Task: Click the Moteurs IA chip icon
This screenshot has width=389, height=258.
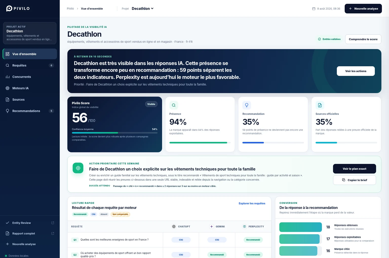Action: pyautogui.click(x=8, y=88)
